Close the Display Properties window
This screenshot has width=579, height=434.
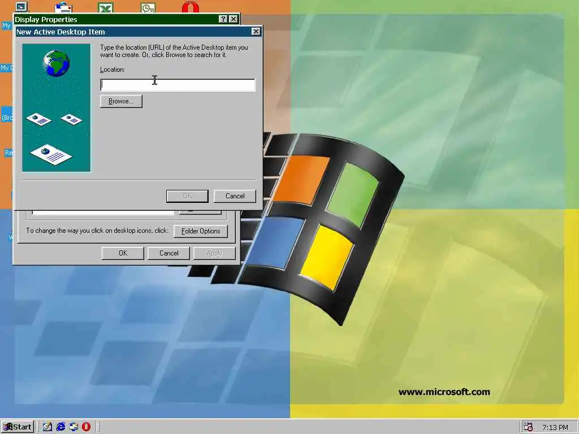pos(234,19)
